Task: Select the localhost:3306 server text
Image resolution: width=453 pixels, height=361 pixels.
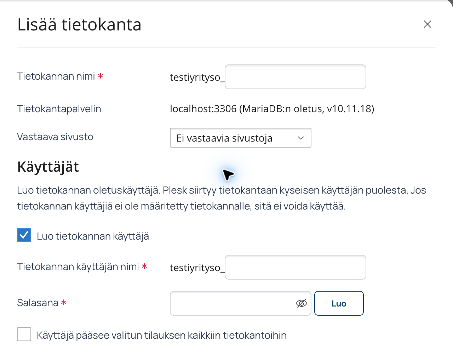Action: [x=272, y=109]
